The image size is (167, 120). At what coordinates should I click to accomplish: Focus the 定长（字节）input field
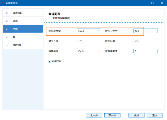pyautogui.click(x=146, y=31)
